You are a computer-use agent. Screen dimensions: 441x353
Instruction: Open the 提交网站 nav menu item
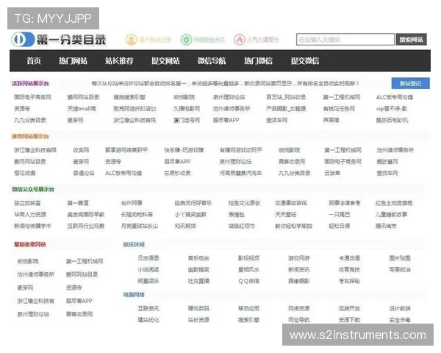165,61
